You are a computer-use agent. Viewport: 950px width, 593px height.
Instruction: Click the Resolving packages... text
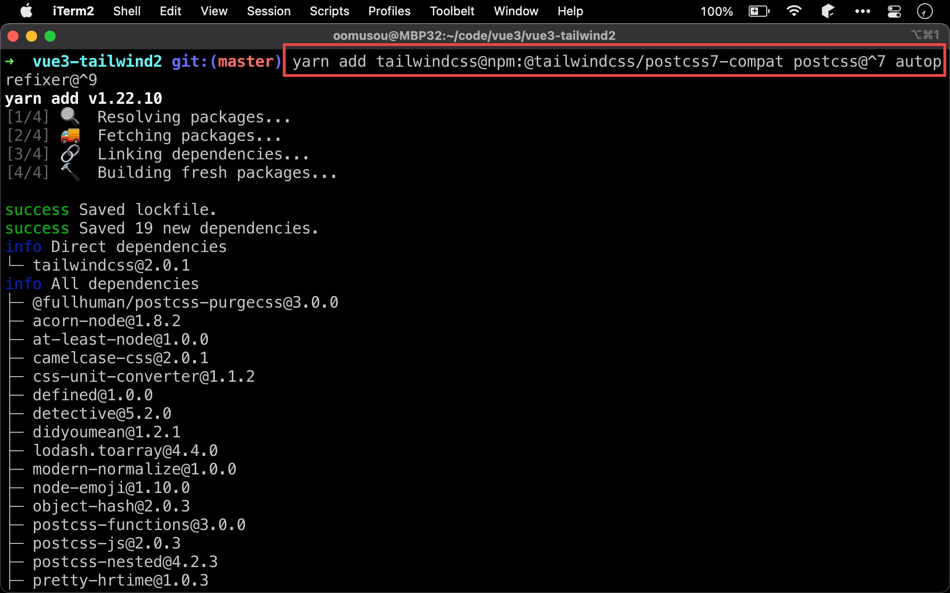click(x=194, y=117)
